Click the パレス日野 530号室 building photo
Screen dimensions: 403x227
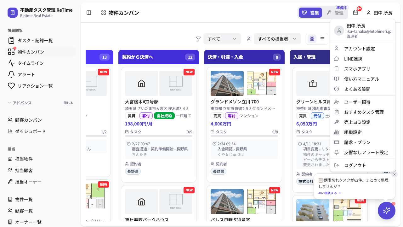pyautogui.click(x=227, y=201)
